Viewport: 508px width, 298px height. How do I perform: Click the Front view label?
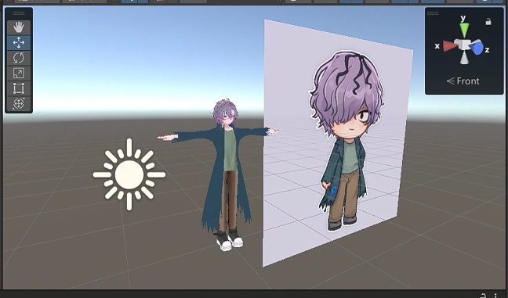point(463,81)
